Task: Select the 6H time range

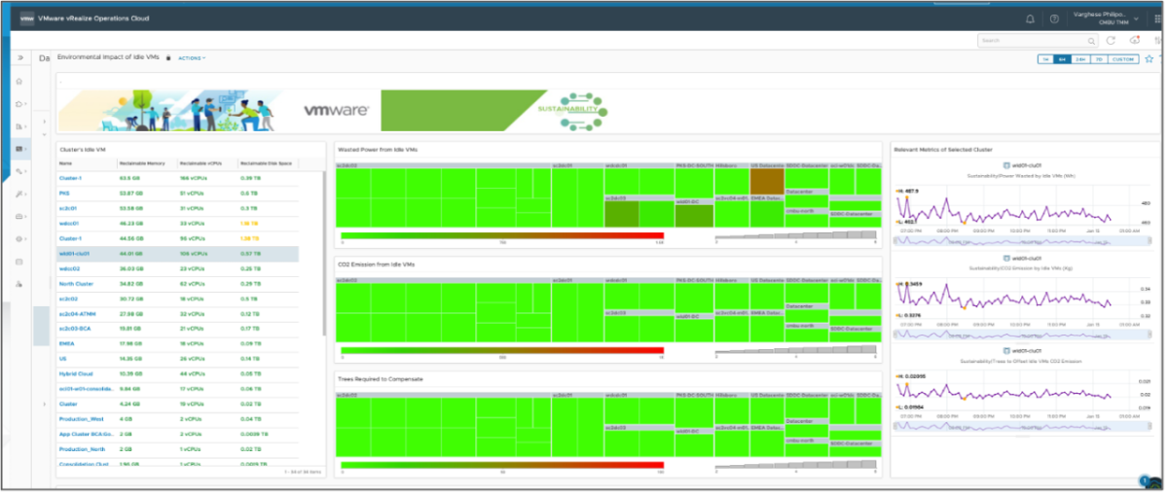Action: (1062, 59)
